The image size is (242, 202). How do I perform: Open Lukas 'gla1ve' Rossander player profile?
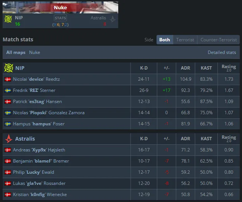point(39,183)
